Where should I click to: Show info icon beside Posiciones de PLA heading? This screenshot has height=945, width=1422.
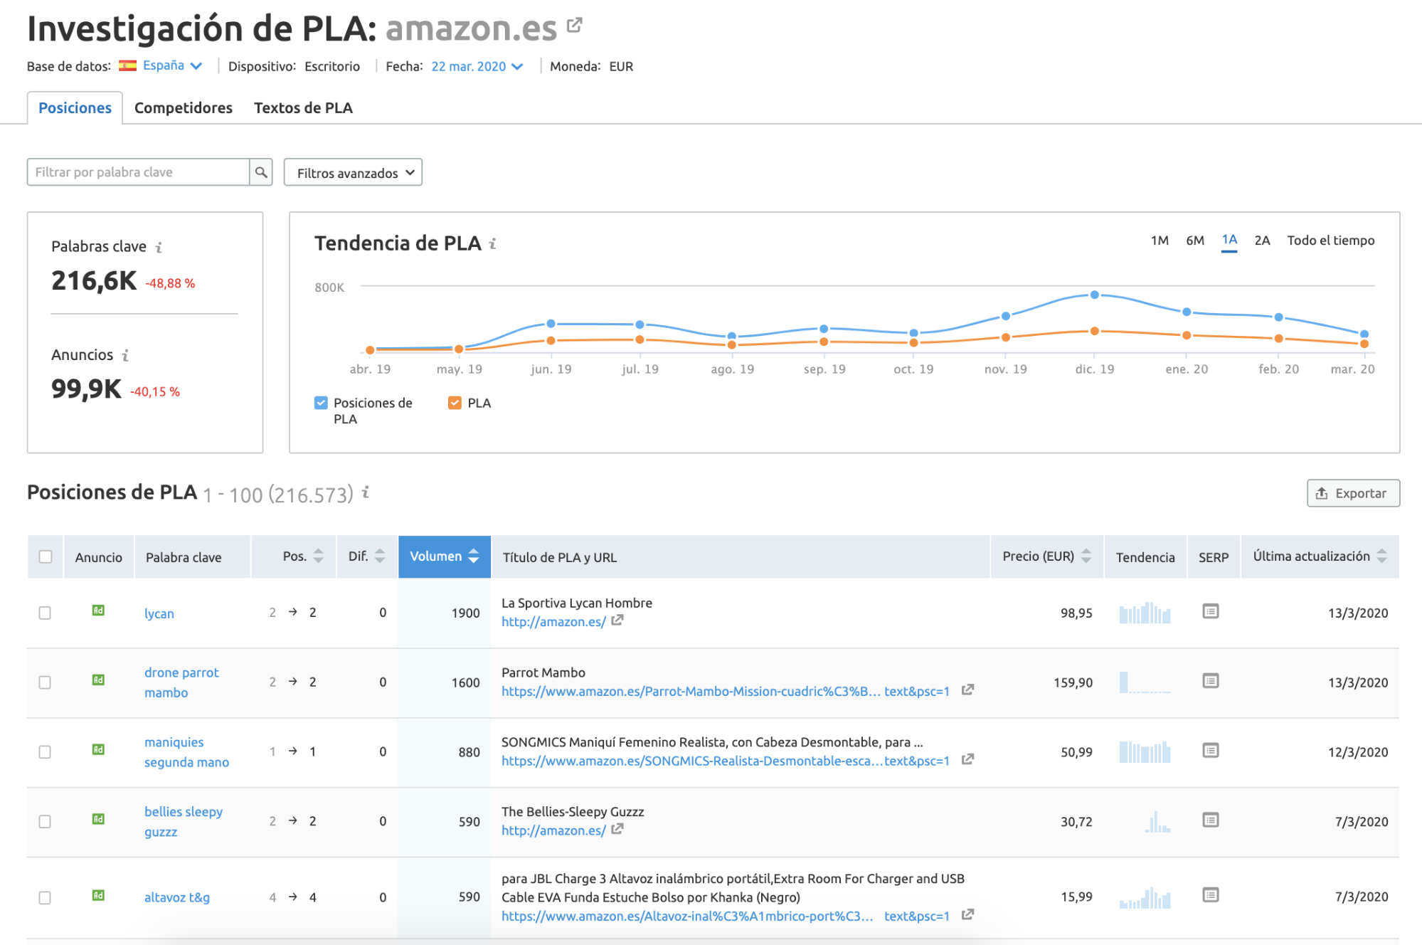point(366,492)
